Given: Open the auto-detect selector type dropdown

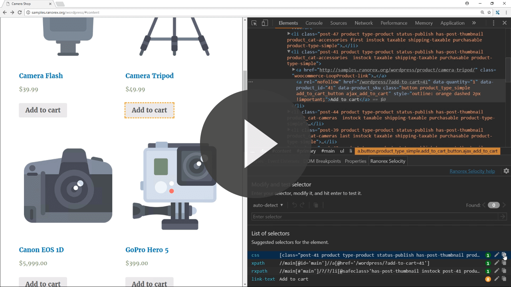Looking at the screenshot, I should 268,205.
